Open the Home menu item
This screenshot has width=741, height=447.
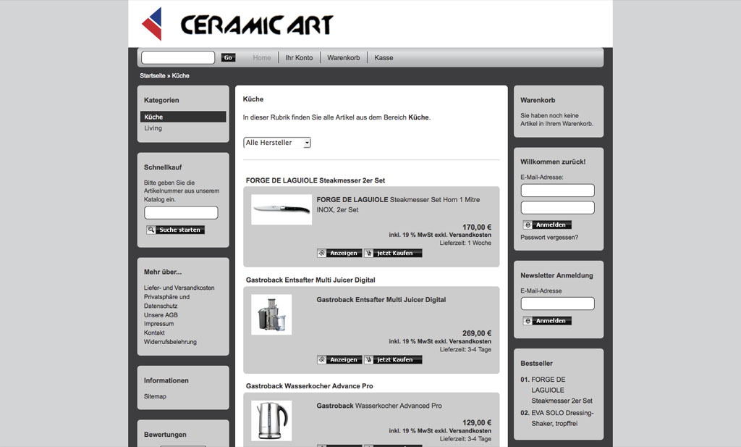click(x=262, y=58)
